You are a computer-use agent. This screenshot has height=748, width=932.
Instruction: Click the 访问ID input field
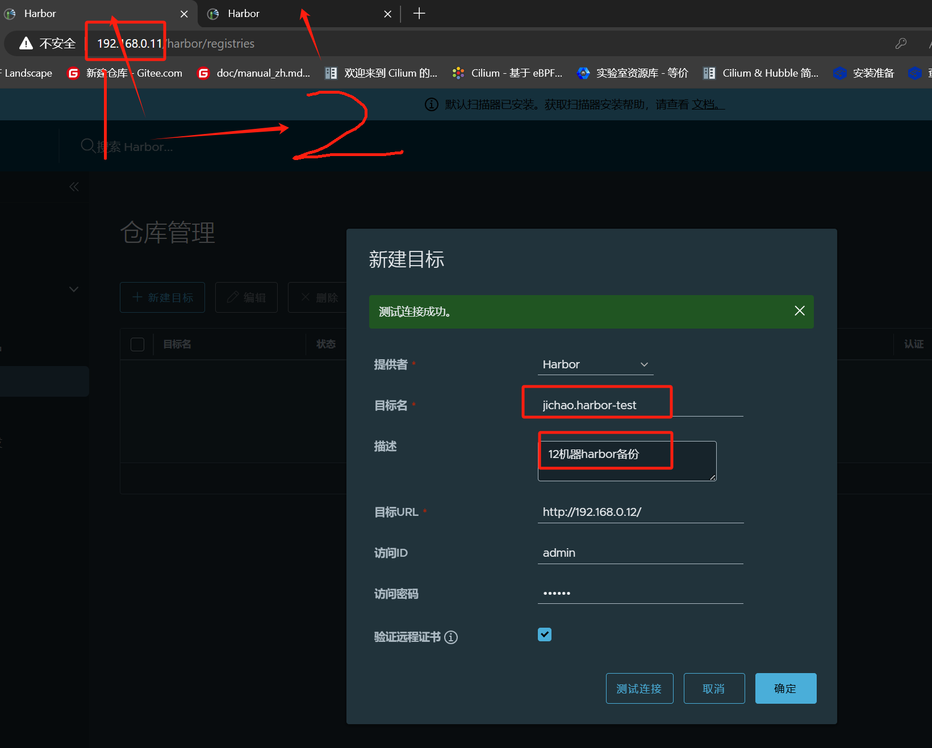click(640, 553)
